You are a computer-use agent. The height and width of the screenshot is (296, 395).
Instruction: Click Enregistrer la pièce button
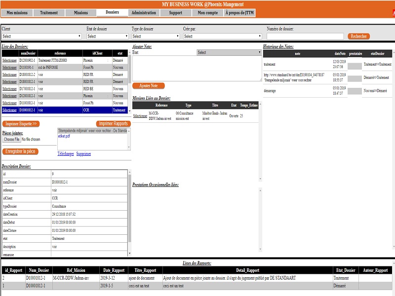coord(20,151)
